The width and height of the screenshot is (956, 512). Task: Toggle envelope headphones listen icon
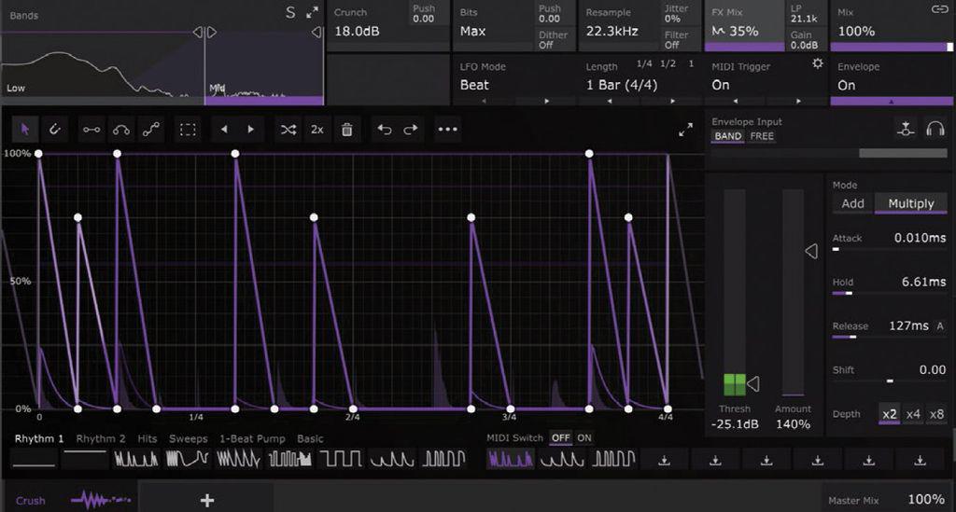(x=935, y=129)
